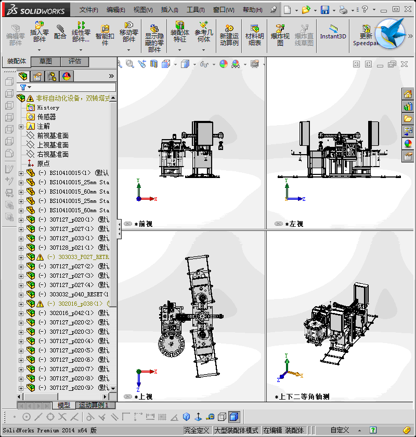Image resolution: width=416 pixels, height=437 pixels.
Task: Open the Assembly Features dropdown arrow
Action: click(x=179, y=50)
